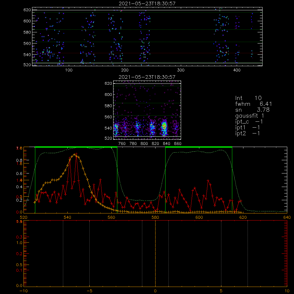This screenshot has height=294, width=294.
Task: Click the "ipt1 -1" annotation line
Action: tap(248, 128)
